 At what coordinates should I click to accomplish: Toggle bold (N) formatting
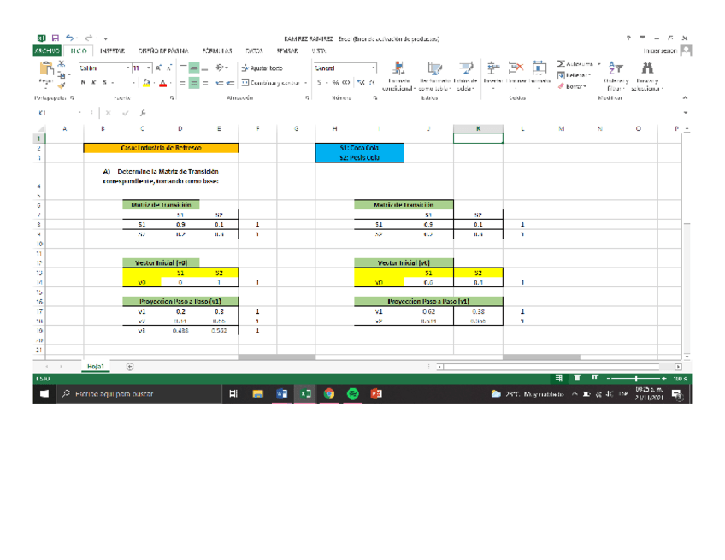(83, 83)
